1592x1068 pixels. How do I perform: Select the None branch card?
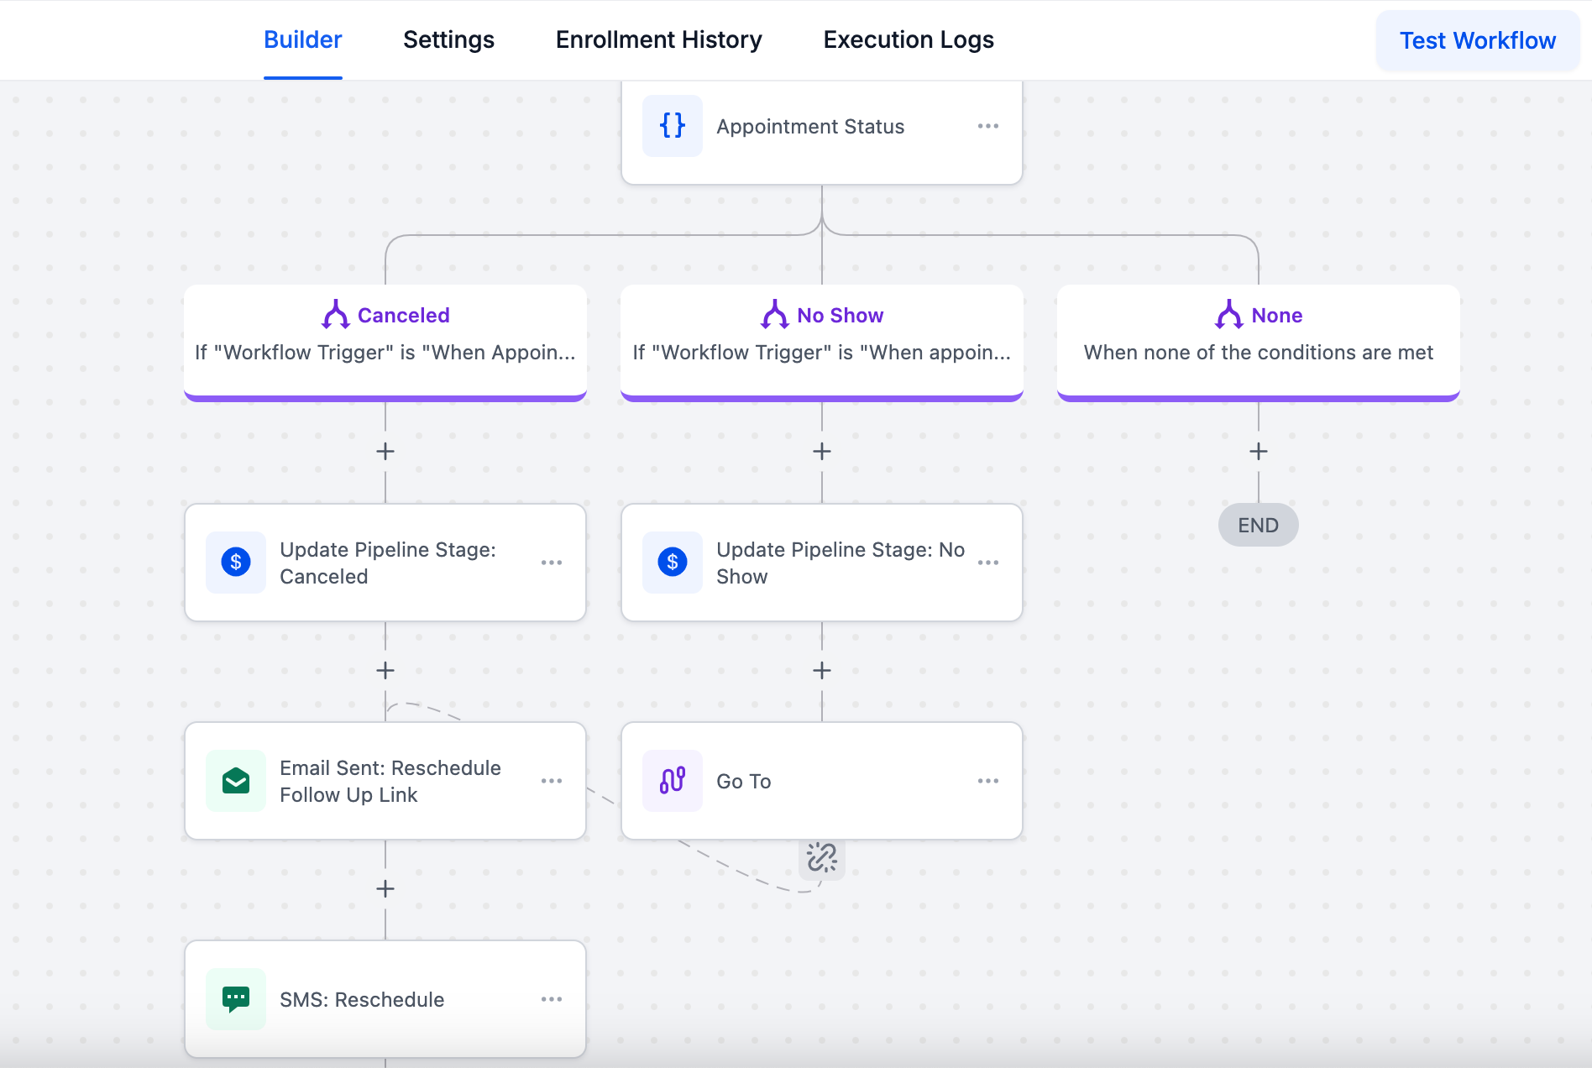tap(1259, 343)
